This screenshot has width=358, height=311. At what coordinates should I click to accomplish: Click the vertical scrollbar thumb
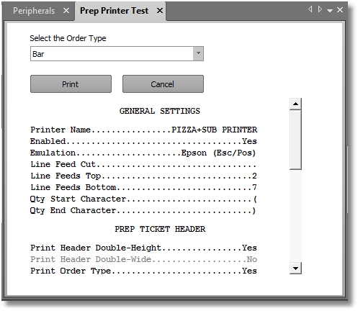pos(295,140)
